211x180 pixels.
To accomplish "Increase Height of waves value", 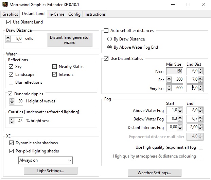I will click(x=12, y=100).
